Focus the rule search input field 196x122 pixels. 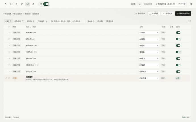pyautogui.click(x=68, y=21)
